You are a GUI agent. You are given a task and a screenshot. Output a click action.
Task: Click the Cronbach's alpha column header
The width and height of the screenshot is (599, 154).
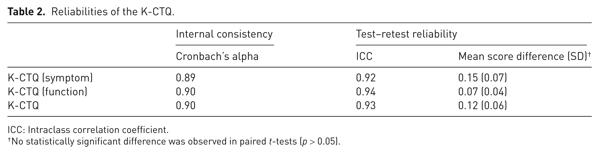pos(217,56)
